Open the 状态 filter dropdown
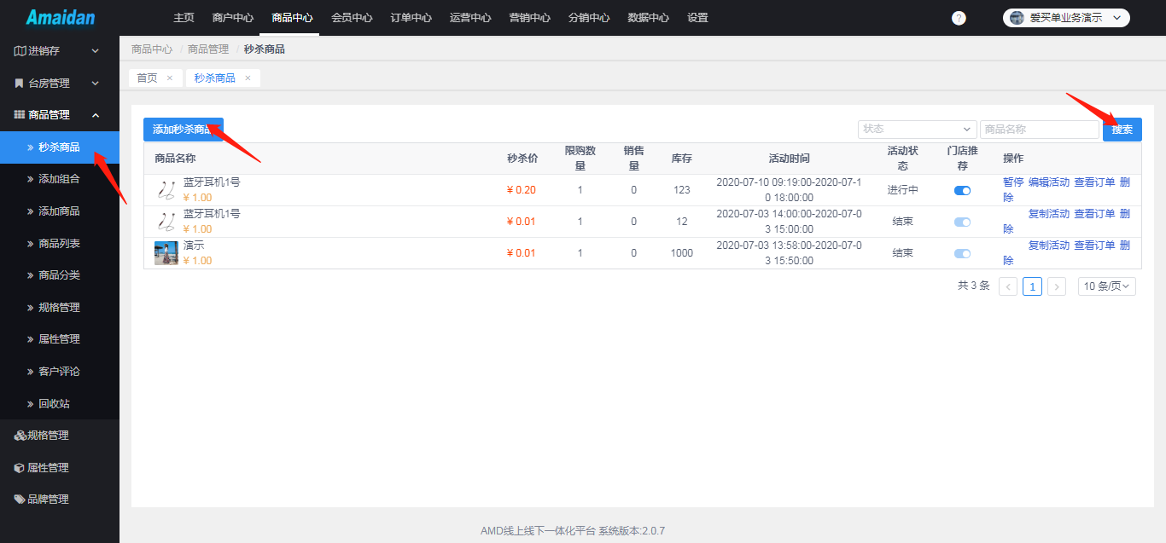This screenshot has width=1166, height=543. 918,130
